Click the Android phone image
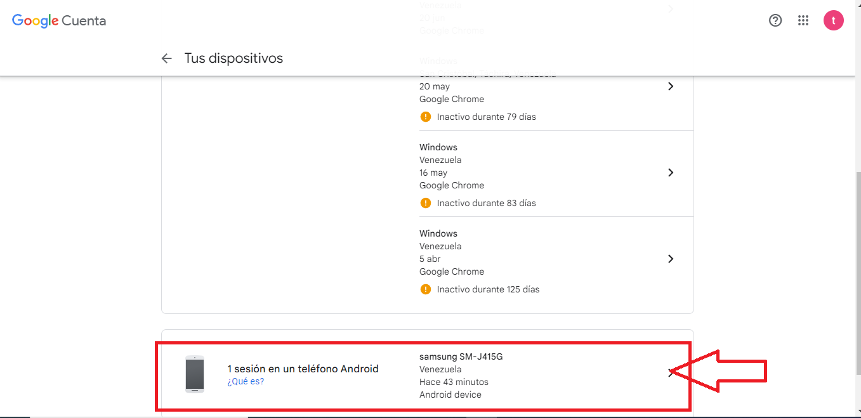This screenshot has height=418, width=861. pos(195,374)
